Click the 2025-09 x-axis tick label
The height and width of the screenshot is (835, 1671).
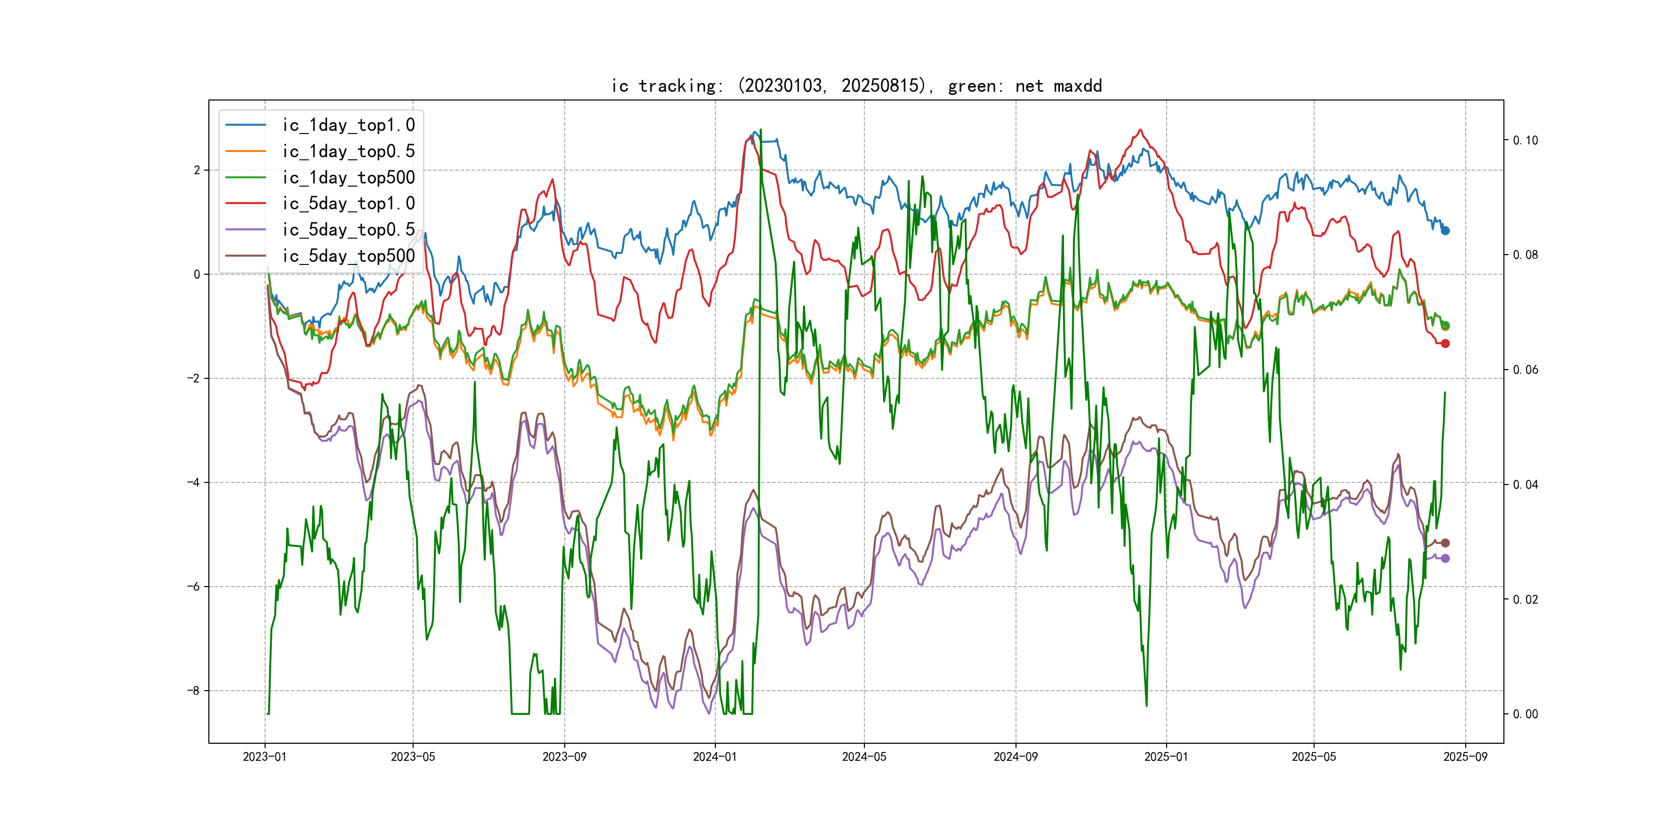coord(1465,757)
